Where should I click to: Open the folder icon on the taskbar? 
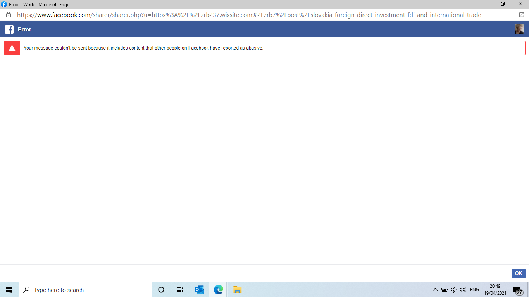tap(237, 289)
